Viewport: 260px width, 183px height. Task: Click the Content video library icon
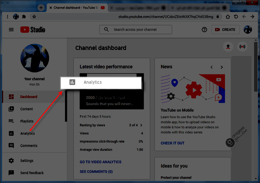click(11, 109)
